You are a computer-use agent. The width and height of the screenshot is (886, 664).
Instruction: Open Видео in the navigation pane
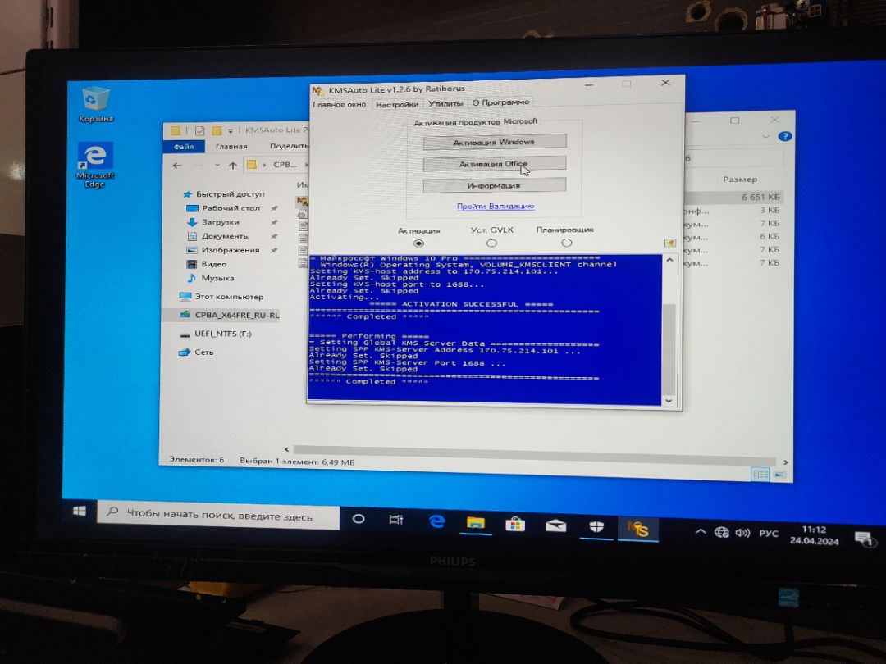(207, 264)
